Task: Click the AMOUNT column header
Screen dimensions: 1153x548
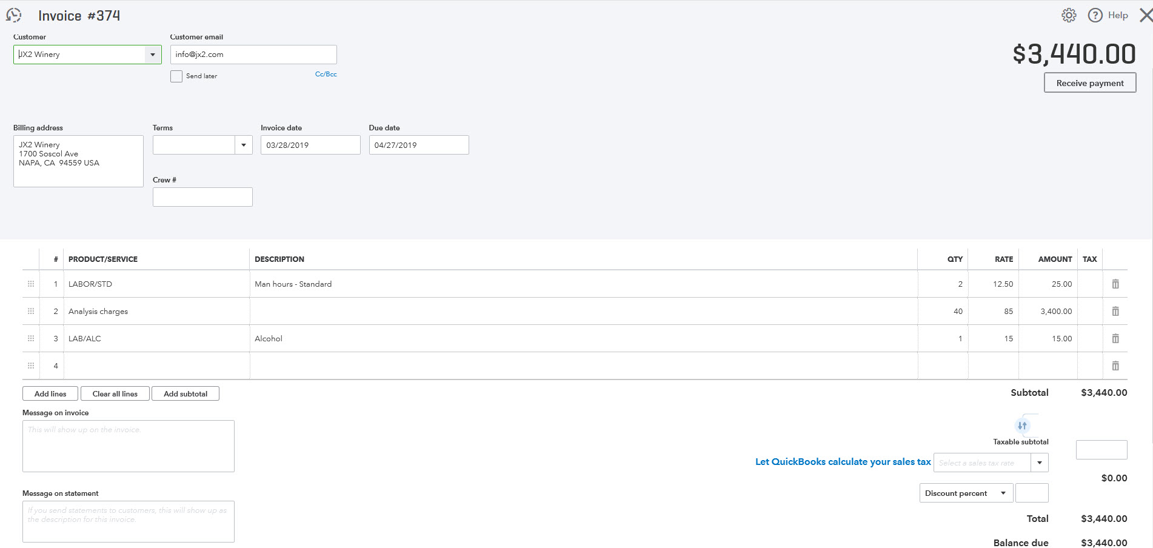Action: pyautogui.click(x=1055, y=259)
